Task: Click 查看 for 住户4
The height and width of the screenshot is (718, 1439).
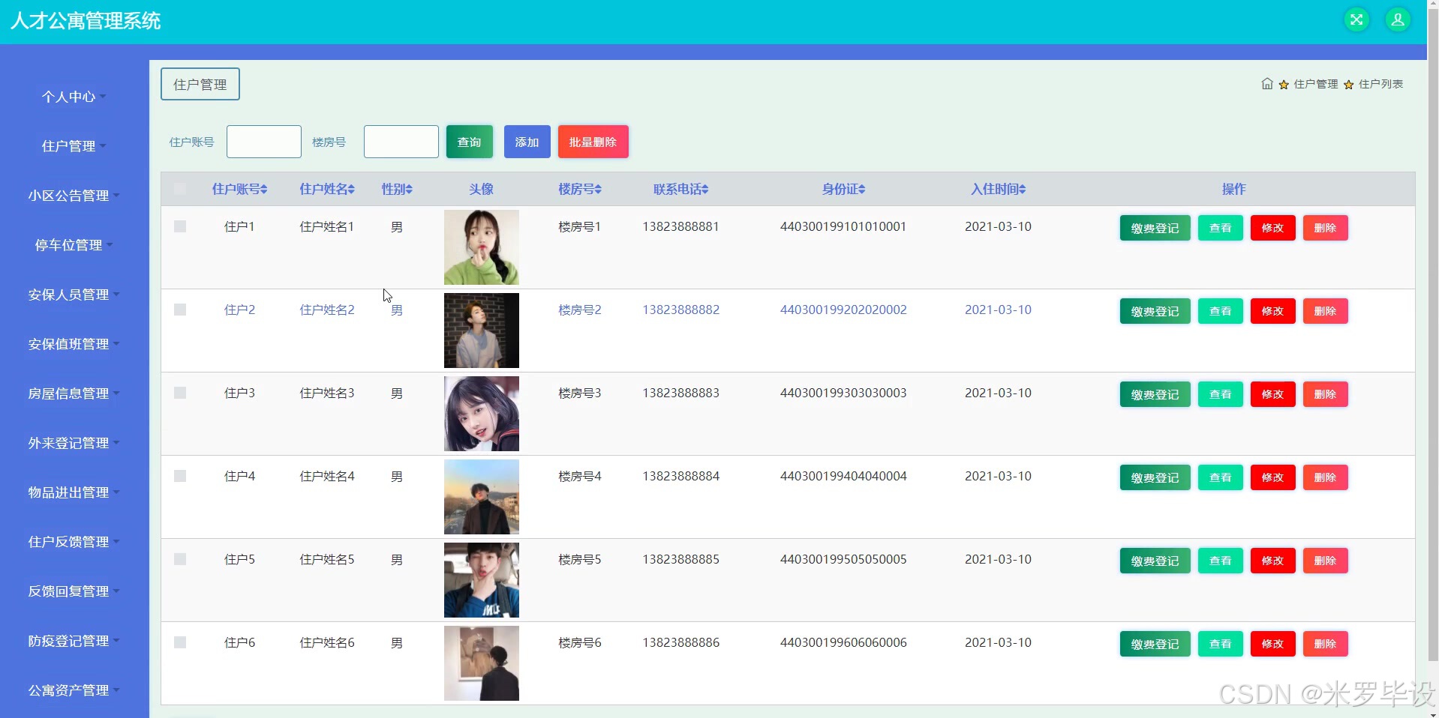Action: pyautogui.click(x=1221, y=477)
